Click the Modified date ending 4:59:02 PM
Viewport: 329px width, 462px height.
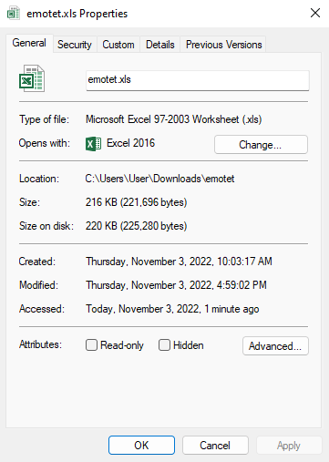pyautogui.click(x=176, y=285)
